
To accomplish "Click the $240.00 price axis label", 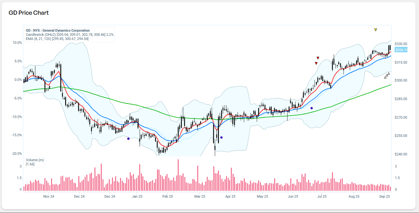I will pyautogui.click(x=400, y=154).
